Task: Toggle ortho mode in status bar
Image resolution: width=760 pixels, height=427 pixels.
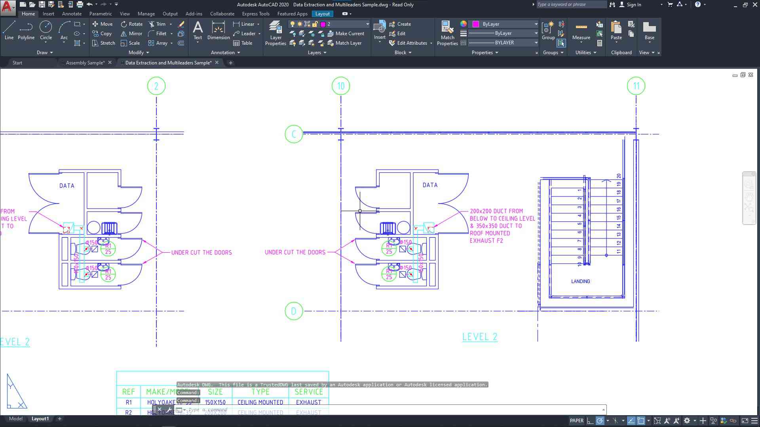Action: (590, 421)
